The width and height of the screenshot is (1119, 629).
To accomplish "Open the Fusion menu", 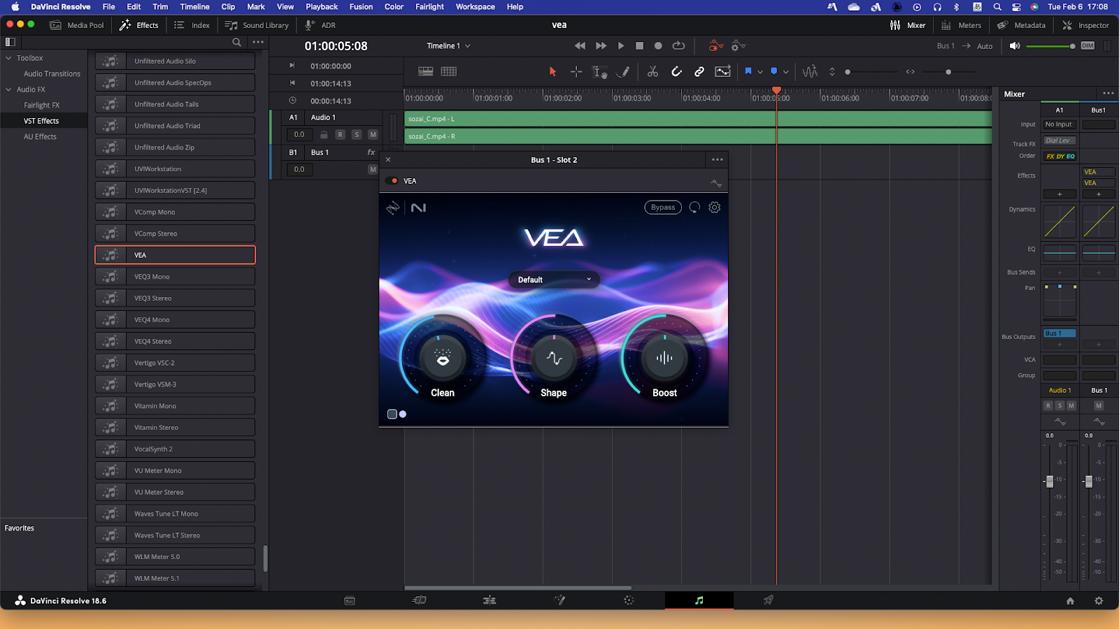I will tap(361, 6).
